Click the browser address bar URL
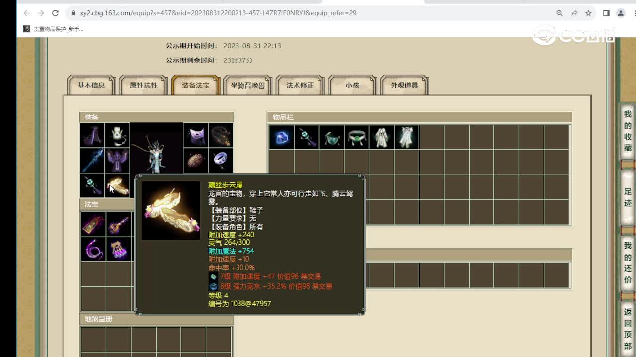This screenshot has width=636, height=357. click(x=218, y=13)
